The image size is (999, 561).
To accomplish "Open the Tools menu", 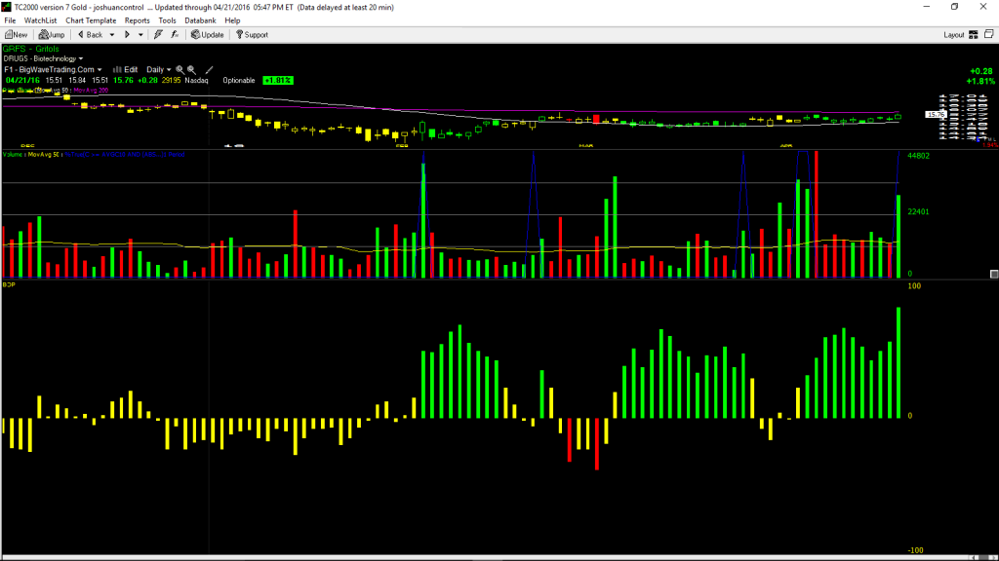I will pyautogui.click(x=167, y=20).
